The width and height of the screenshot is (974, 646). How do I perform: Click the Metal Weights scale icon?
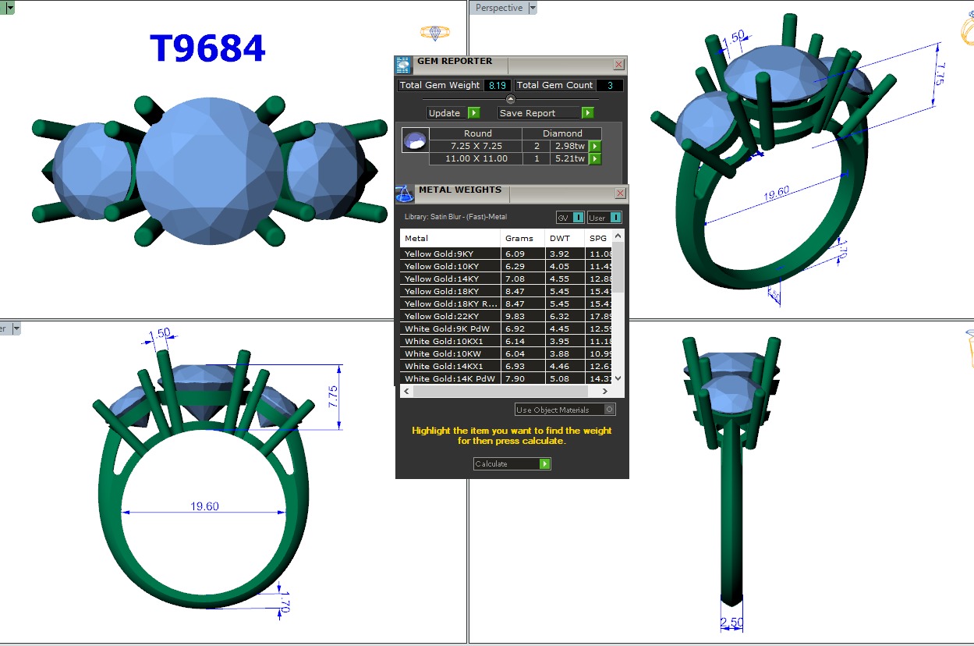pyautogui.click(x=404, y=193)
